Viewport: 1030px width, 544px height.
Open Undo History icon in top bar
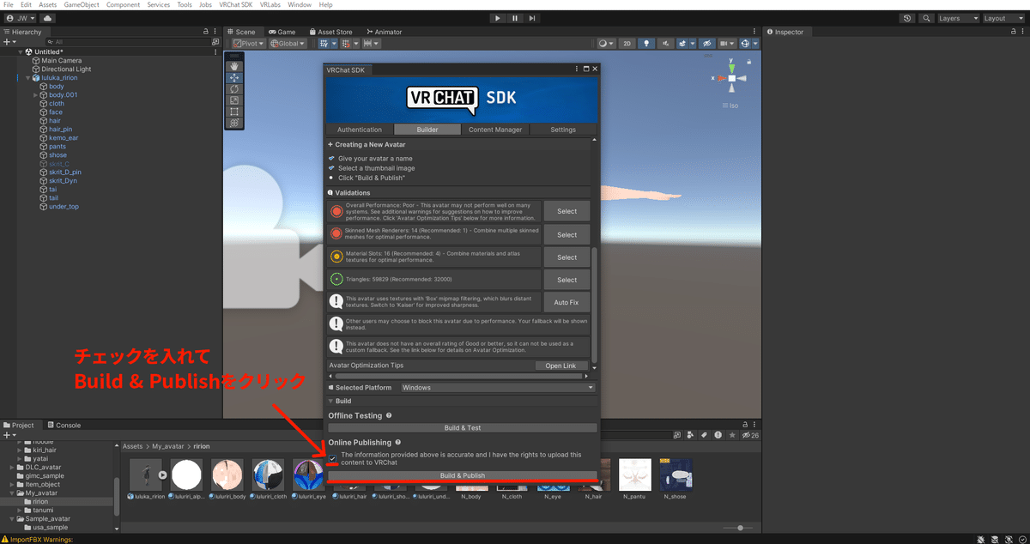coord(908,18)
